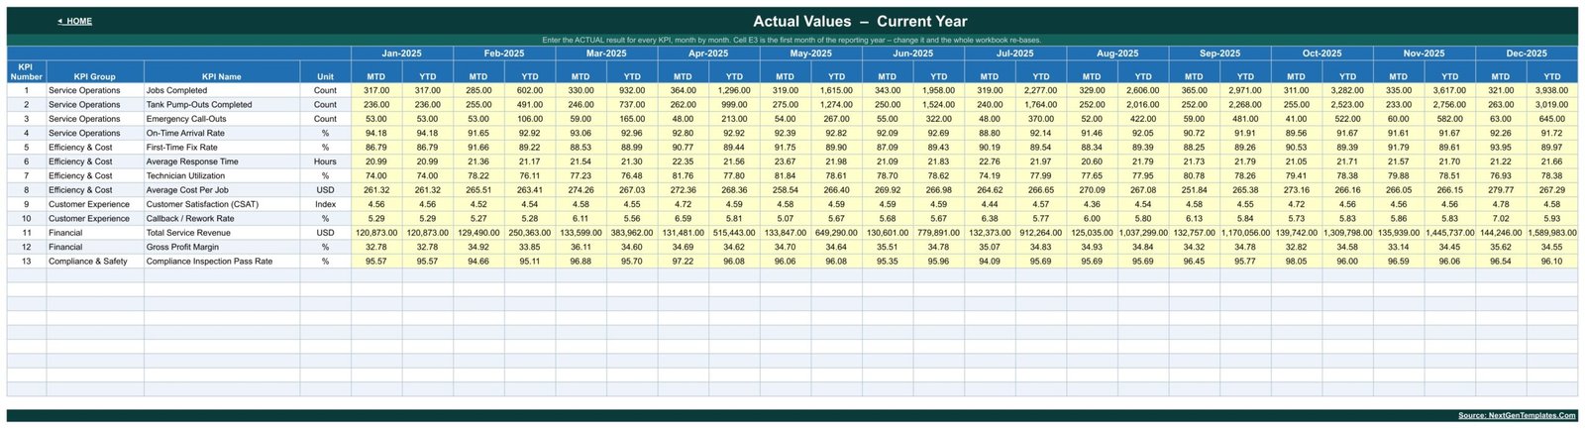Click the Hours unit cell

point(325,161)
